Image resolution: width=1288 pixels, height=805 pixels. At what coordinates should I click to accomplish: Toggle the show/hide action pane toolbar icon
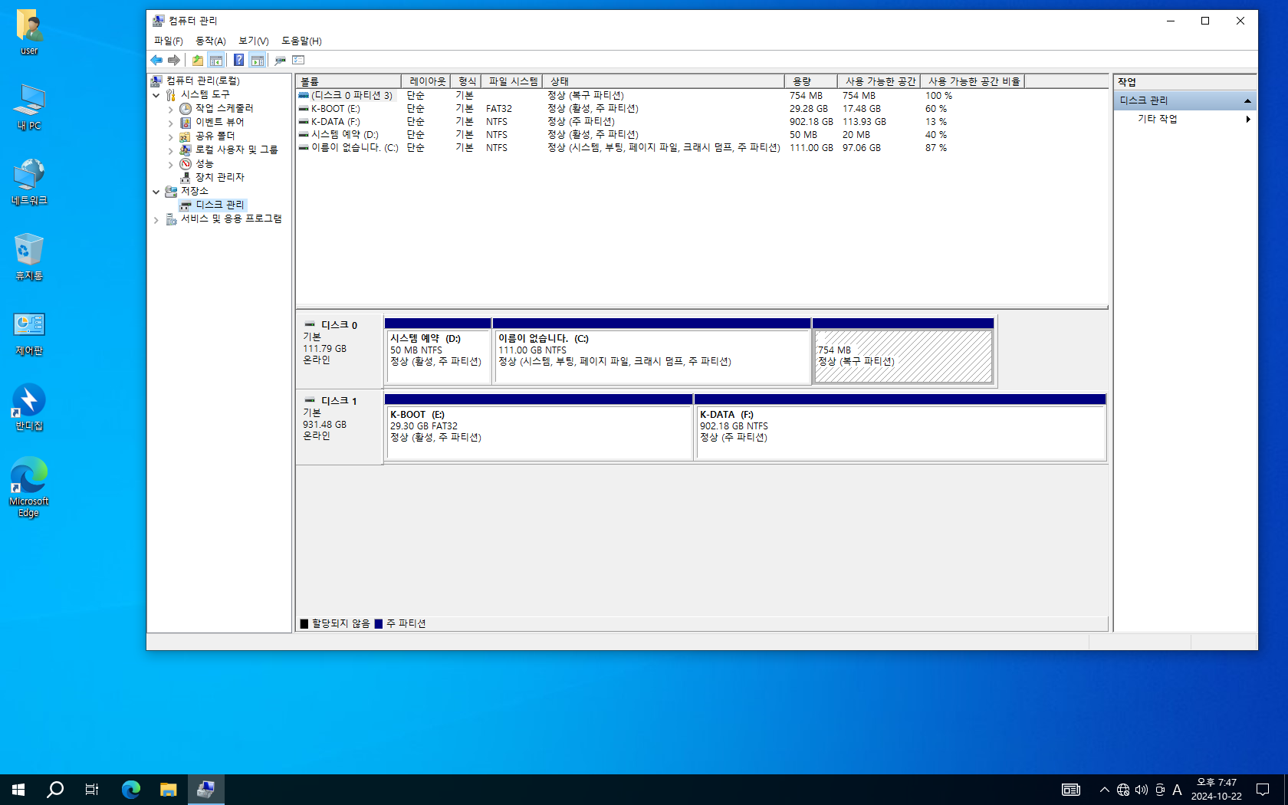[258, 60]
